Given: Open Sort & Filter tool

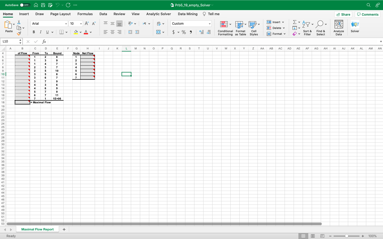Looking at the screenshot, I should point(306,24).
